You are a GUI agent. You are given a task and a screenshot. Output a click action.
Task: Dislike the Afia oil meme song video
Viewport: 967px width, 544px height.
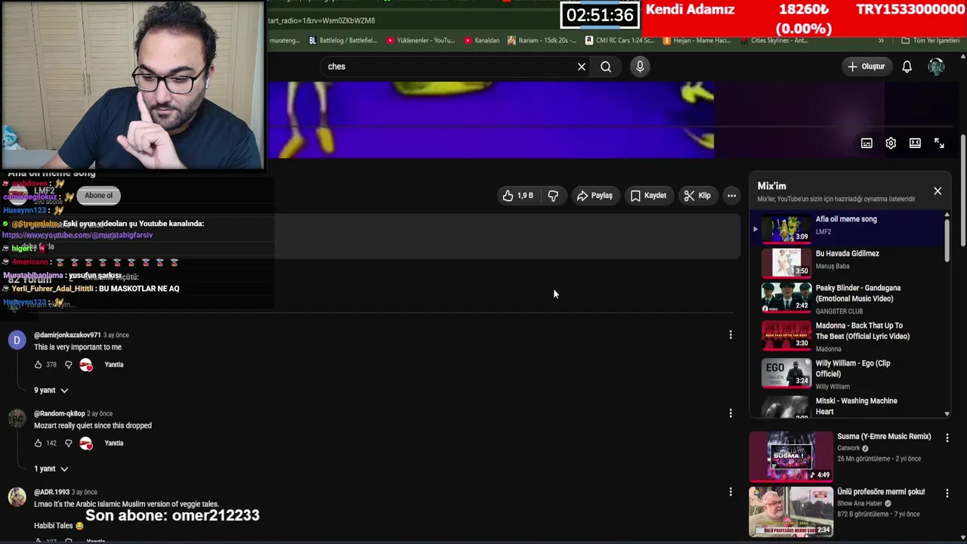tap(553, 196)
